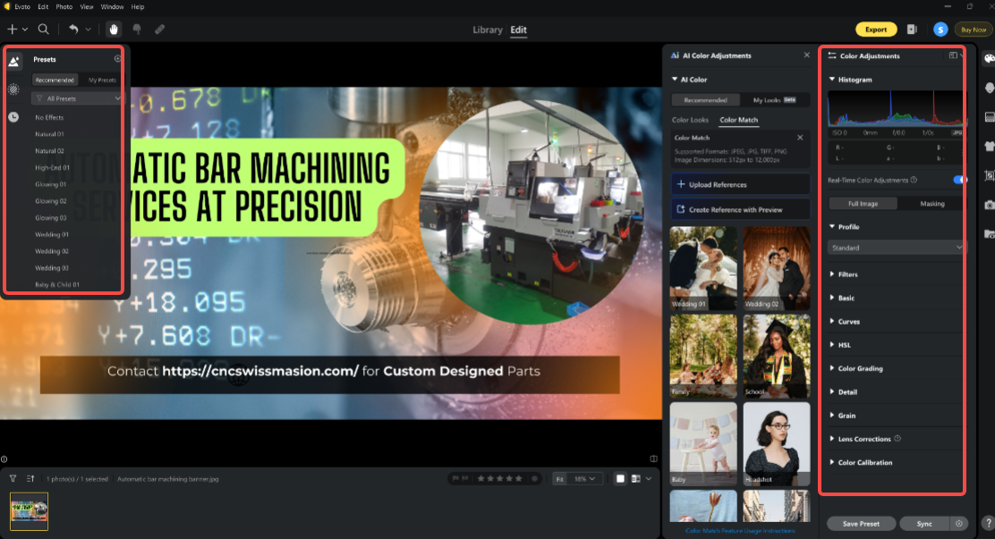995x539 pixels.
Task: Click Upload References
Action: 740,184
